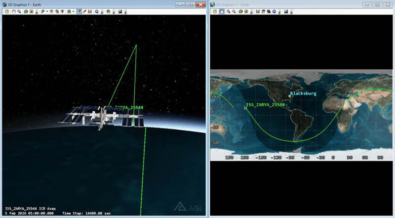The image size is (395, 218).
Task: Toggle the active pan hand in 2D toolbar
Action: pyautogui.click(x=222, y=11)
